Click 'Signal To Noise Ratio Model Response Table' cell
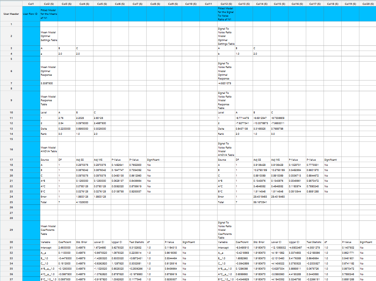 [226, 100]
